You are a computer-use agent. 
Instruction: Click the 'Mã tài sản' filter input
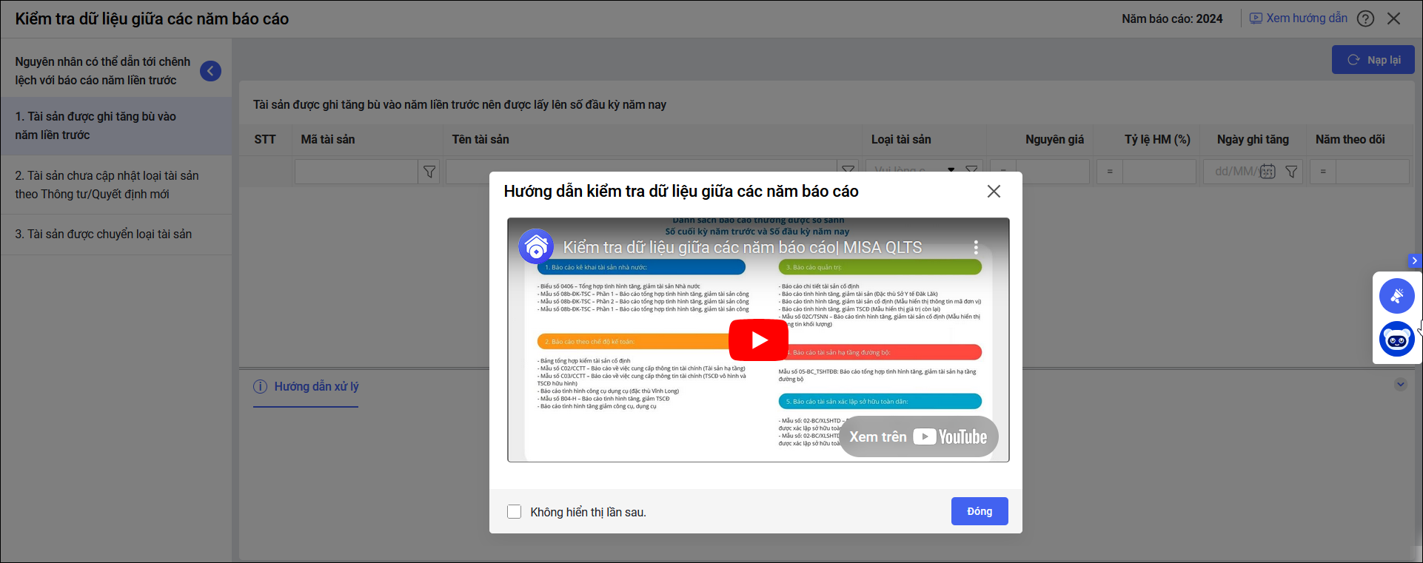pyautogui.click(x=356, y=172)
